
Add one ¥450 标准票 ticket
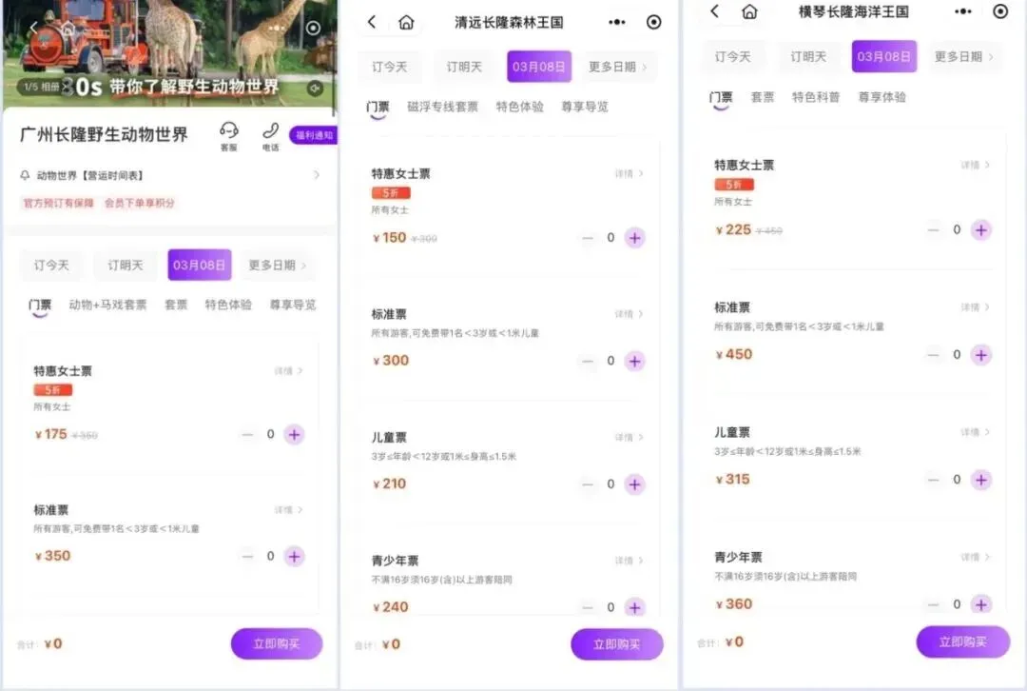pos(980,355)
